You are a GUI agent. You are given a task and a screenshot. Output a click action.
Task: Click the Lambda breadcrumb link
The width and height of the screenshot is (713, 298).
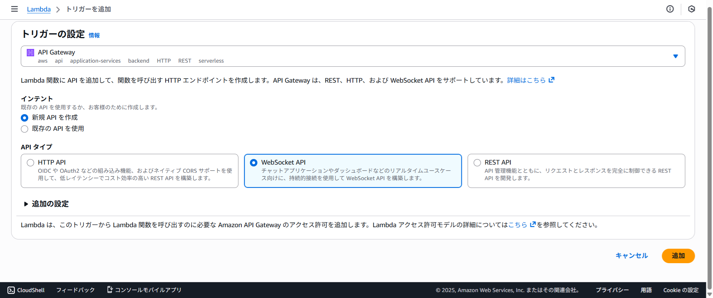[39, 9]
